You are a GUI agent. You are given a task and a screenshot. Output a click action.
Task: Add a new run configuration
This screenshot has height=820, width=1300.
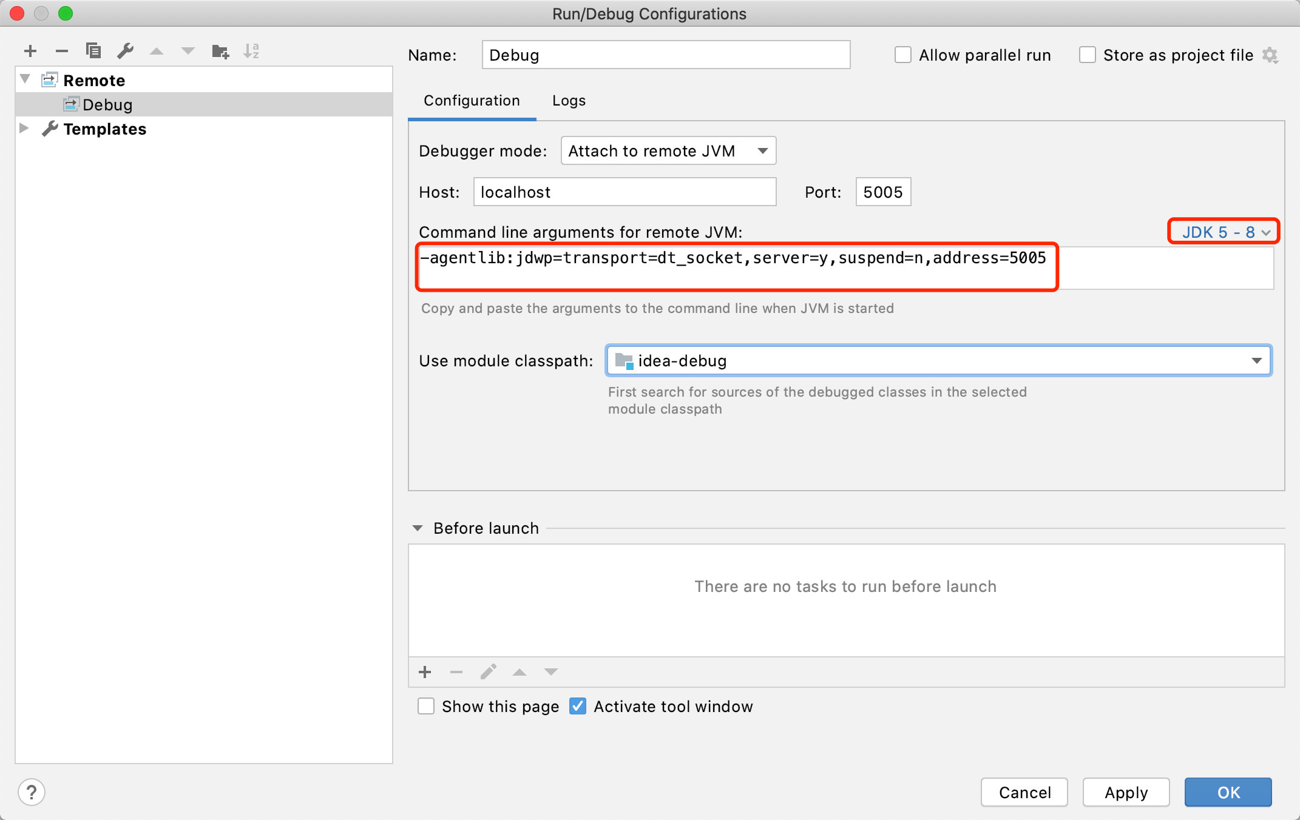[x=30, y=51]
